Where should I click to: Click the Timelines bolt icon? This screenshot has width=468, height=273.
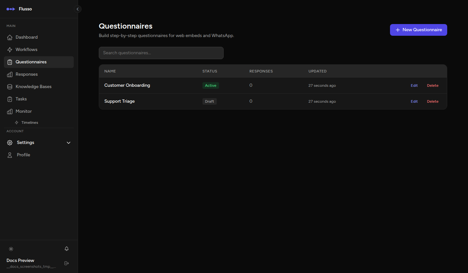(x=17, y=123)
